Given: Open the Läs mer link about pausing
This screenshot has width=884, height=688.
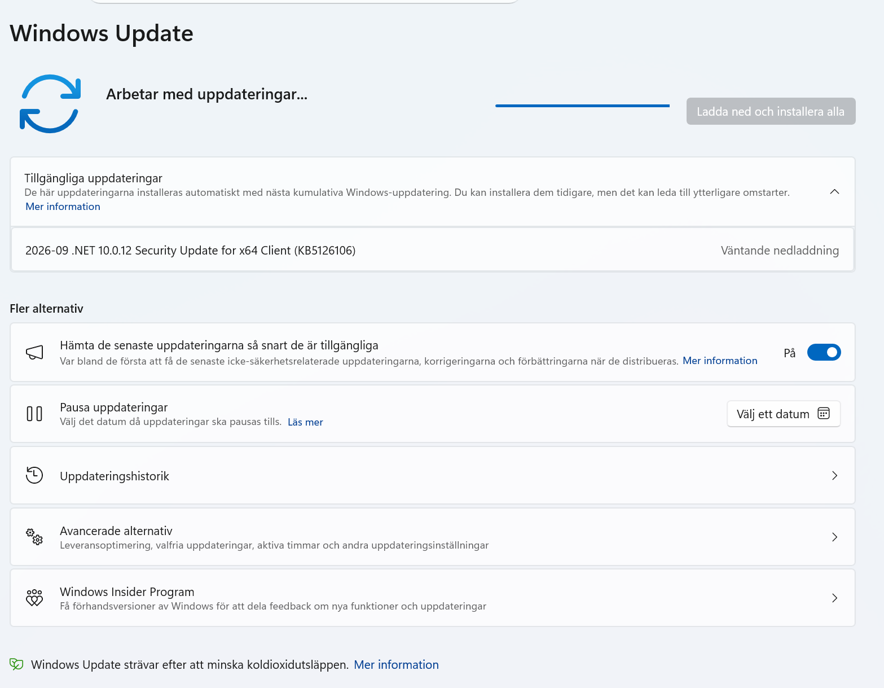Looking at the screenshot, I should coord(305,422).
